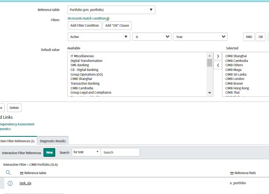Move selected item left with arrow button

pos(218,65)
